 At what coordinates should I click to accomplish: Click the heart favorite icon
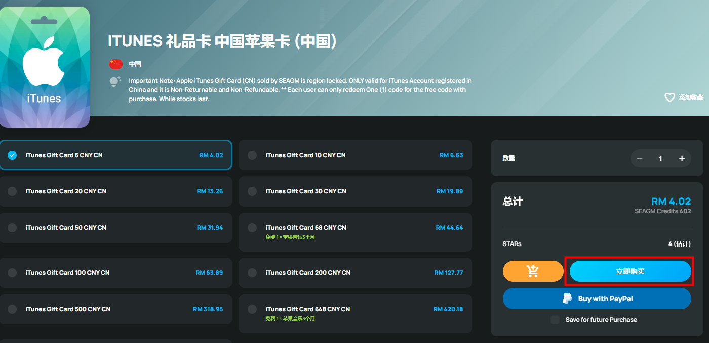click(x=669, y=97)
